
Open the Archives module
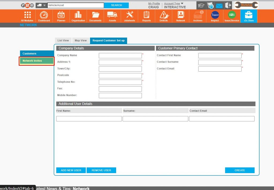click(197, 16)
